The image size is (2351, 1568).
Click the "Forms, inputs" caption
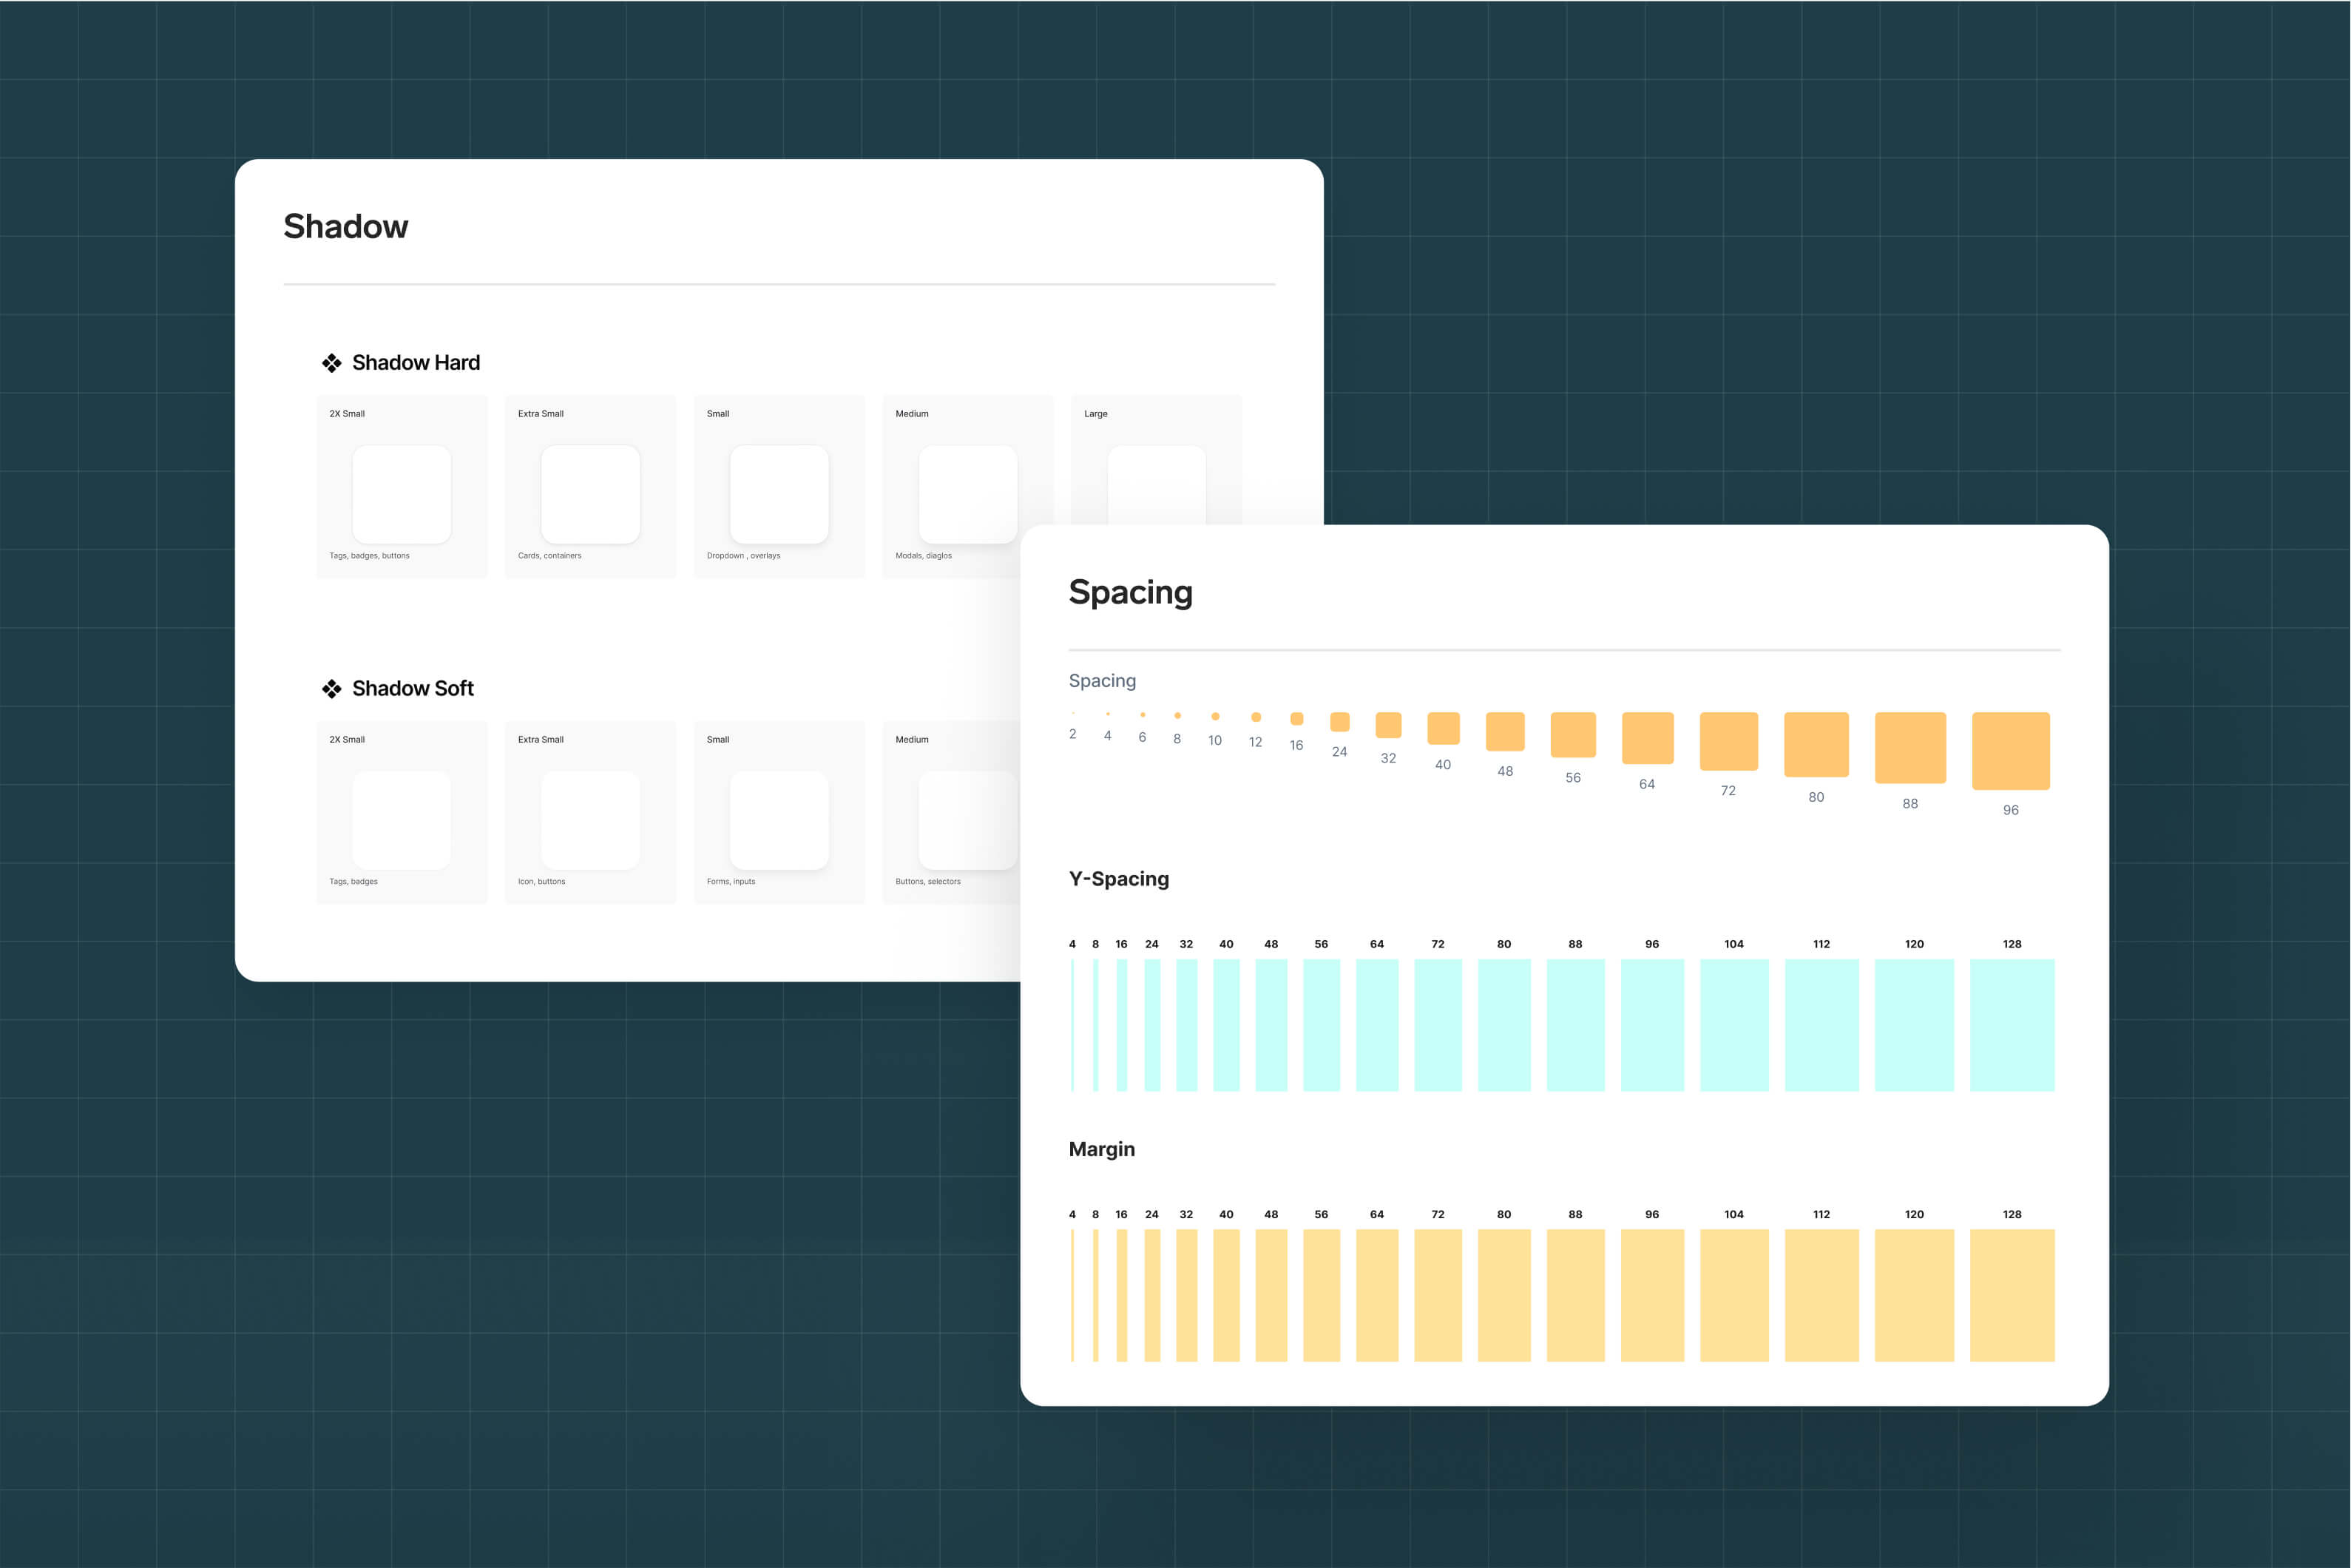coord(731,882)
